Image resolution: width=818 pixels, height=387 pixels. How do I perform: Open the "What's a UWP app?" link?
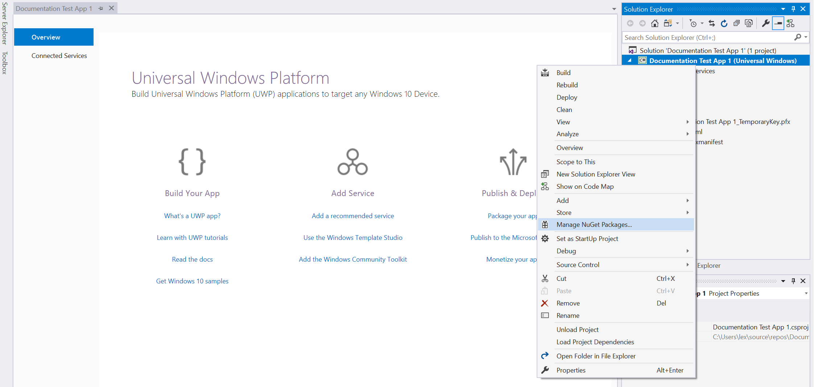pyautogui.click(x=192, y=216)
